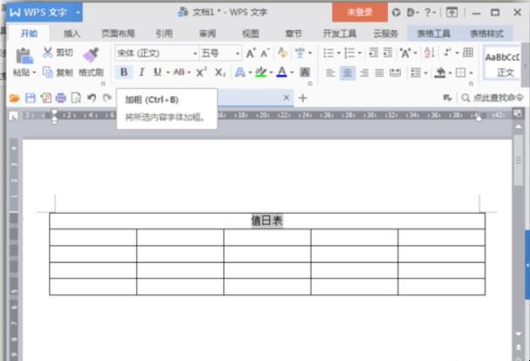This screenshot has height=361, width=530.
Task: Insert bulleted list
Action: (329, 53)
